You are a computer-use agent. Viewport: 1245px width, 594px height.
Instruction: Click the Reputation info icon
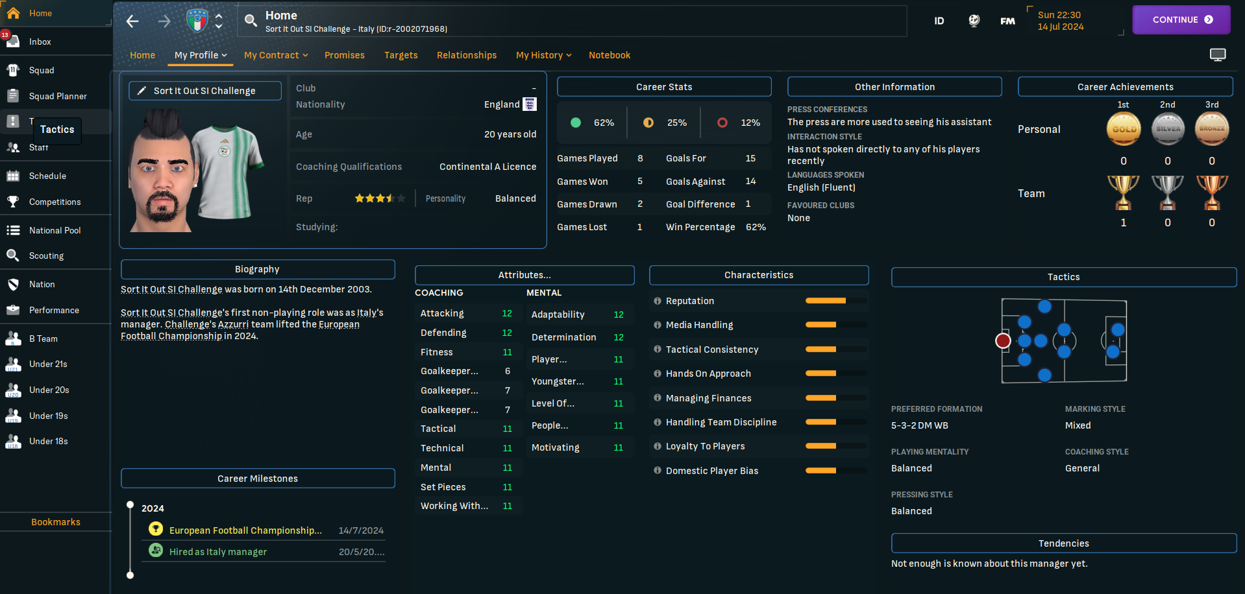coord(658,301)
